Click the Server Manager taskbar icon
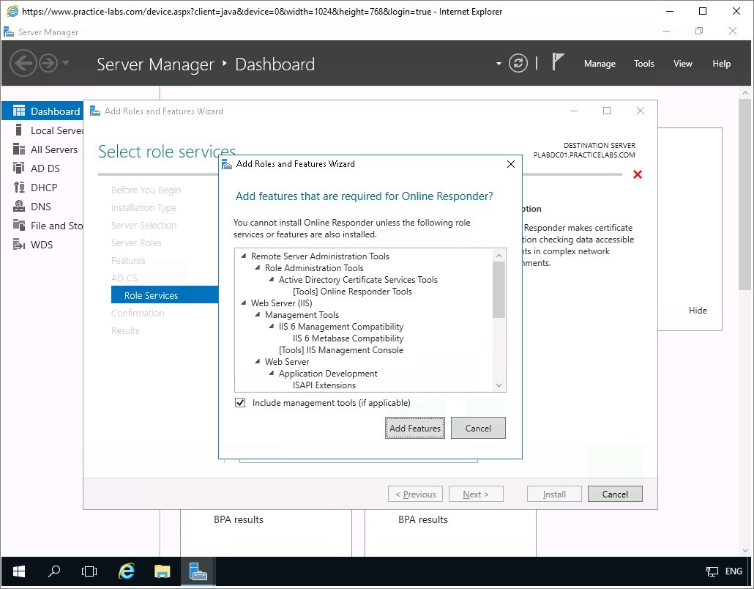 [x=198, y=571]
